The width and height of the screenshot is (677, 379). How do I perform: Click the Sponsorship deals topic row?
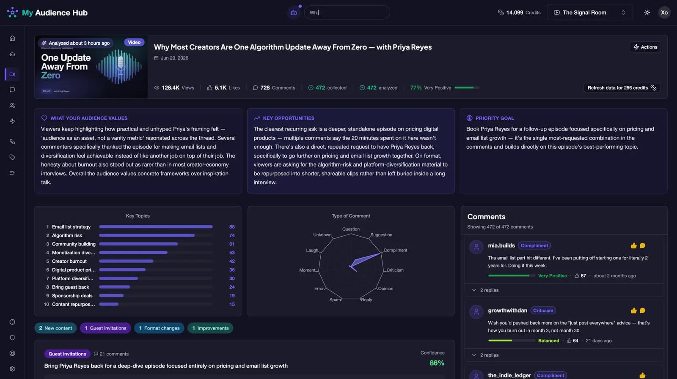coord(139,296)
